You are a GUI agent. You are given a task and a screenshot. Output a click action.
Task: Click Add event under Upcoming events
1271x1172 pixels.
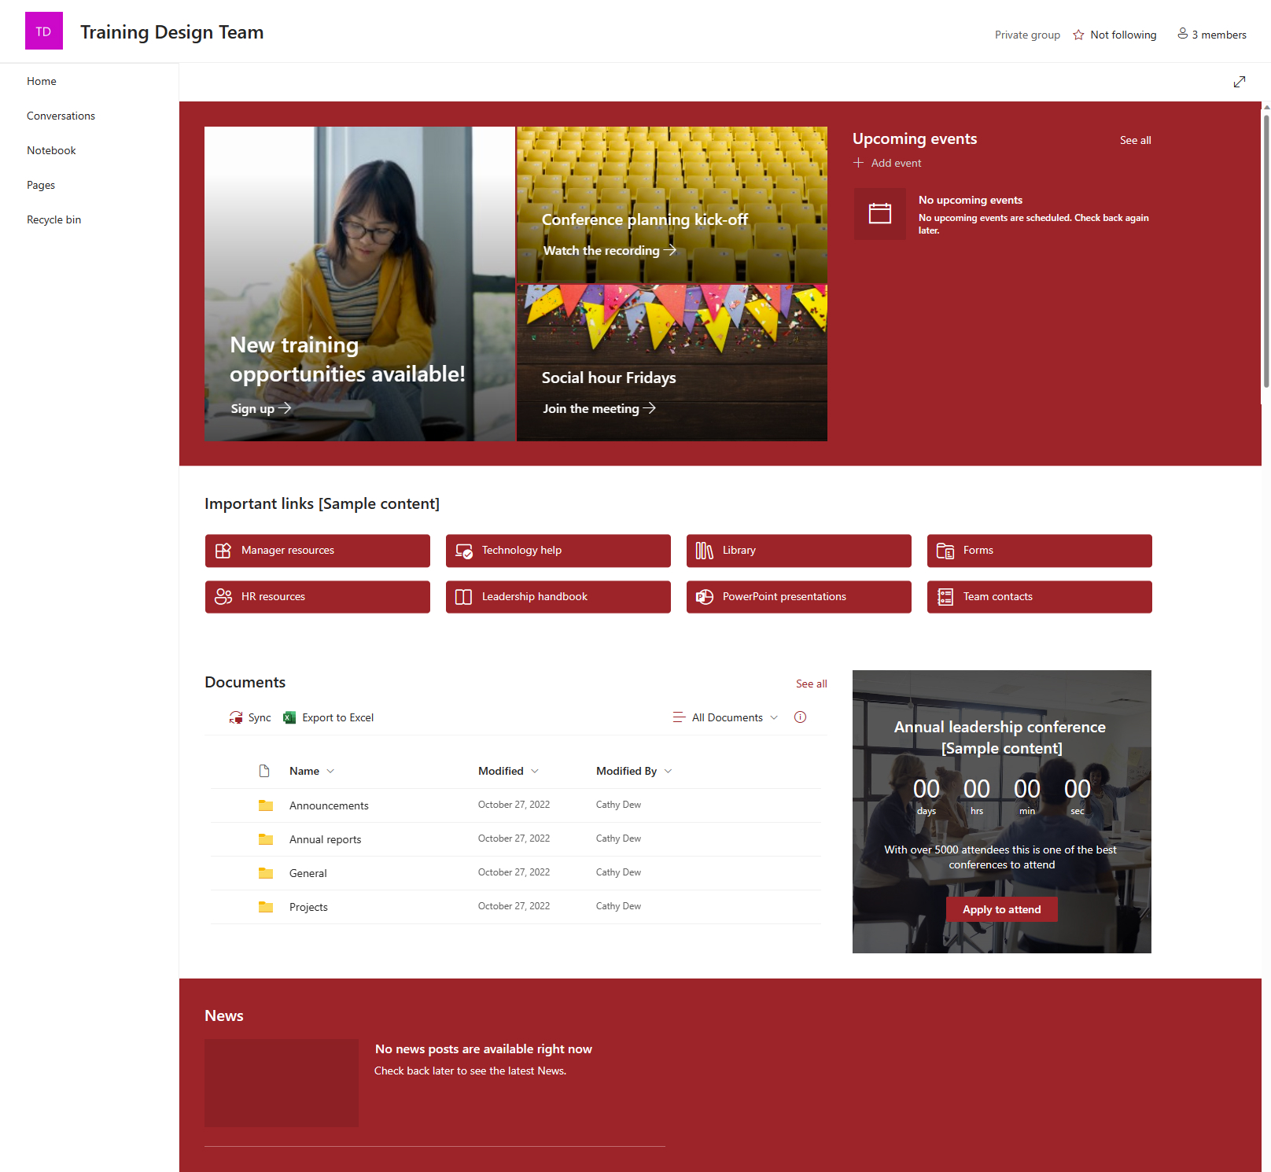pos(887,163)
